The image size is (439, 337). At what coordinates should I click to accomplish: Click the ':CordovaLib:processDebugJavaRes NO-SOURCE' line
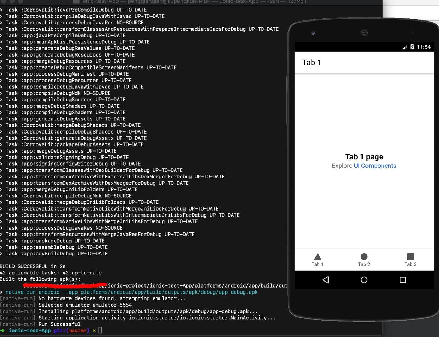tap(72, 23)
